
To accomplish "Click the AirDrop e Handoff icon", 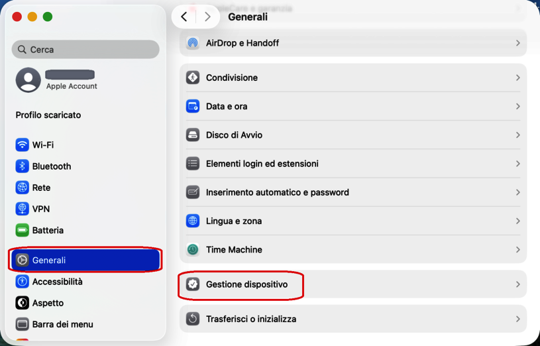I will 193,43.
